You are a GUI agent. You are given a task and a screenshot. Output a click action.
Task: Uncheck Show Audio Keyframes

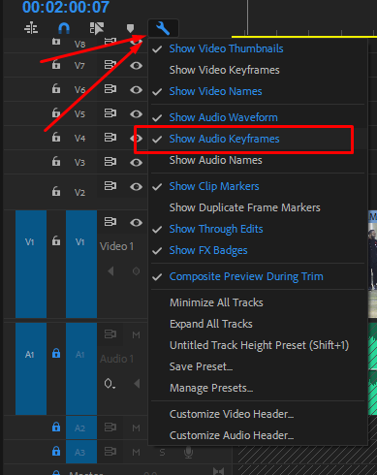coord(258,139)
